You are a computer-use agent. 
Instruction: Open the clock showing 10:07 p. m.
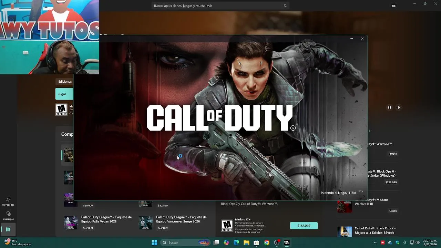click(429, 242)
